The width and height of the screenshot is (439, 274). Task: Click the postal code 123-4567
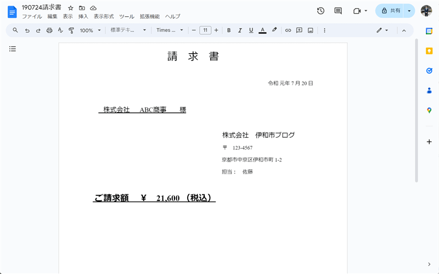pos(243,148)
